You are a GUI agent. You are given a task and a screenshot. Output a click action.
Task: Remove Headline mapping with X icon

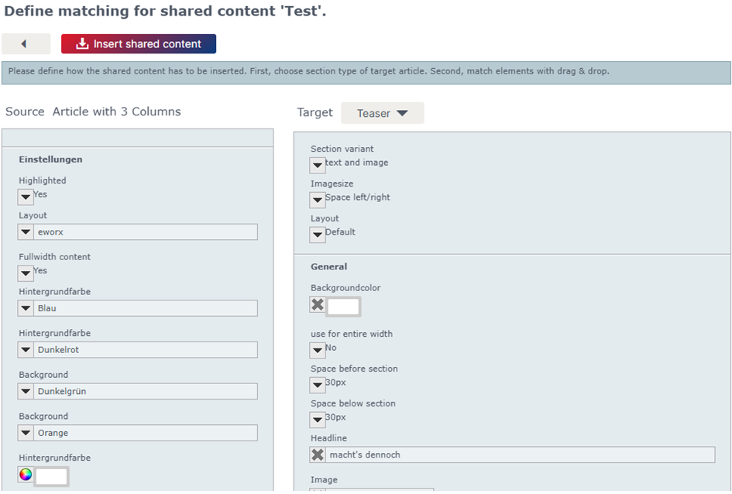pyautogui.click(x=318, y=455)
